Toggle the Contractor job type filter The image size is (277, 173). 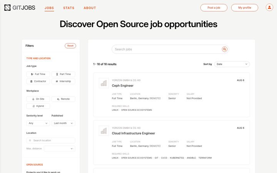click(38, 81)
